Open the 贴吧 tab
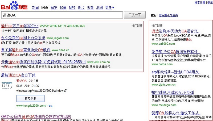 (54, 8)
